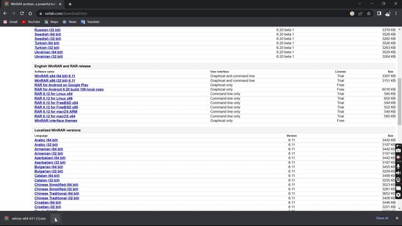402x226 pixels.
Task: Click the scrollbar down arrow
Action: 399,208
